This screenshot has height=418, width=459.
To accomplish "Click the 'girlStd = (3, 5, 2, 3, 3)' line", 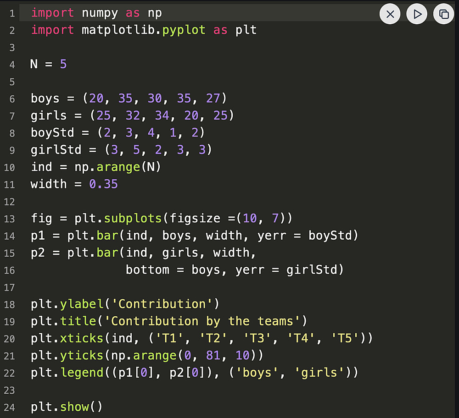I will point(121,150).
